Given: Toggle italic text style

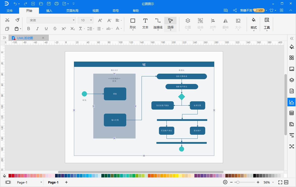Looking at the screenshot, I should (37, 29).
